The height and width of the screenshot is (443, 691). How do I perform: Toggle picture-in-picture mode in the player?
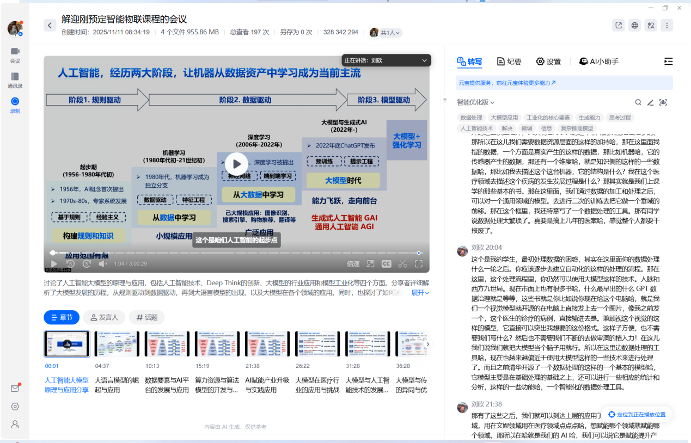370,264
